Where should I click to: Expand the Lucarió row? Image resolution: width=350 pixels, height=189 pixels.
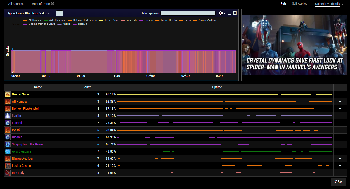click(340, 123)
